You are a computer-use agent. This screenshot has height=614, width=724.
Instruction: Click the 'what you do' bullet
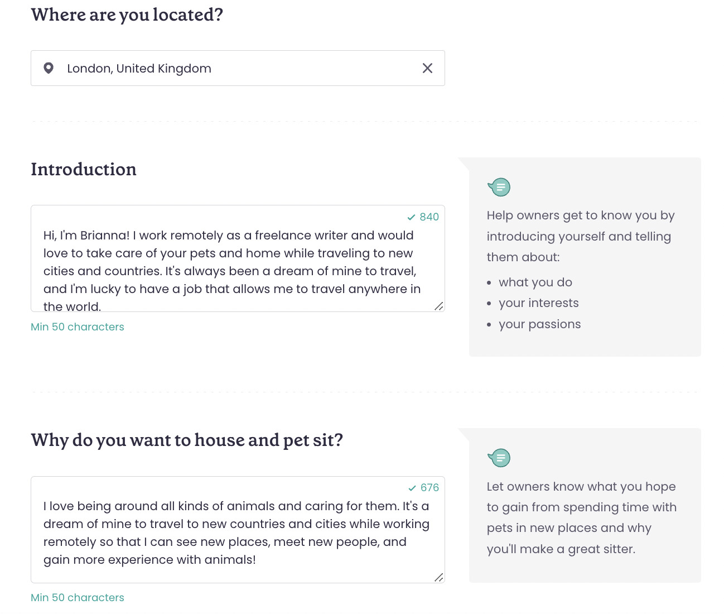535,282
